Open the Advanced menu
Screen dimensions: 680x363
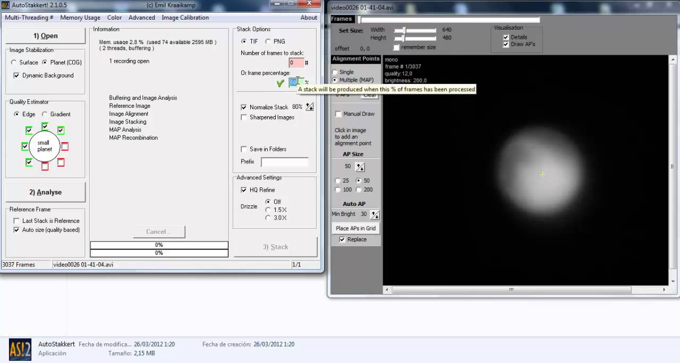(142, 18)
